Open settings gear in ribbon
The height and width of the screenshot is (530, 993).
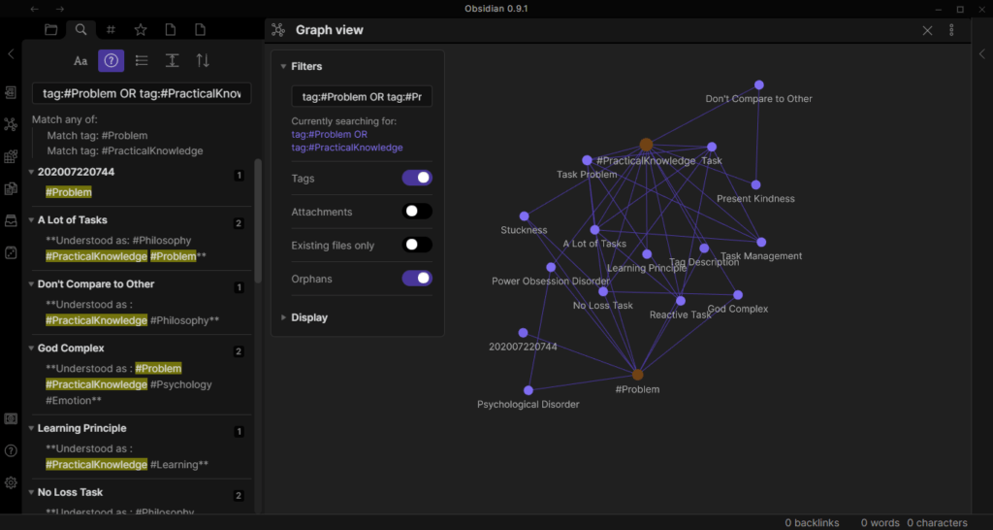click(11, 482)
